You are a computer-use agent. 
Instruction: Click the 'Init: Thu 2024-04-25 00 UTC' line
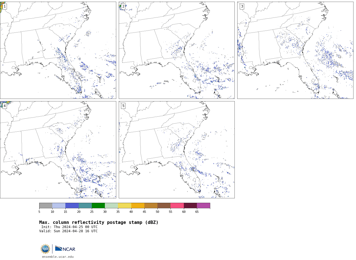(x=70, y=227)
